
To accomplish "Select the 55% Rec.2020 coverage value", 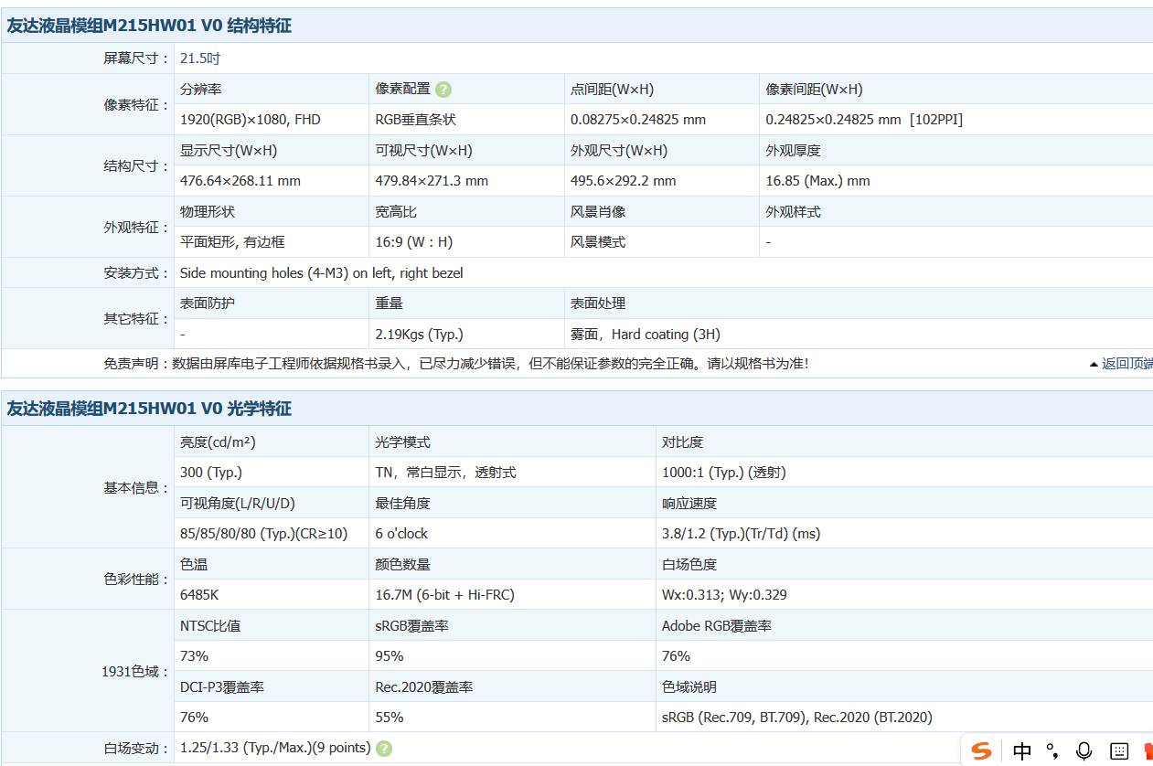I will pyautogui.click(x=390, y=718).
